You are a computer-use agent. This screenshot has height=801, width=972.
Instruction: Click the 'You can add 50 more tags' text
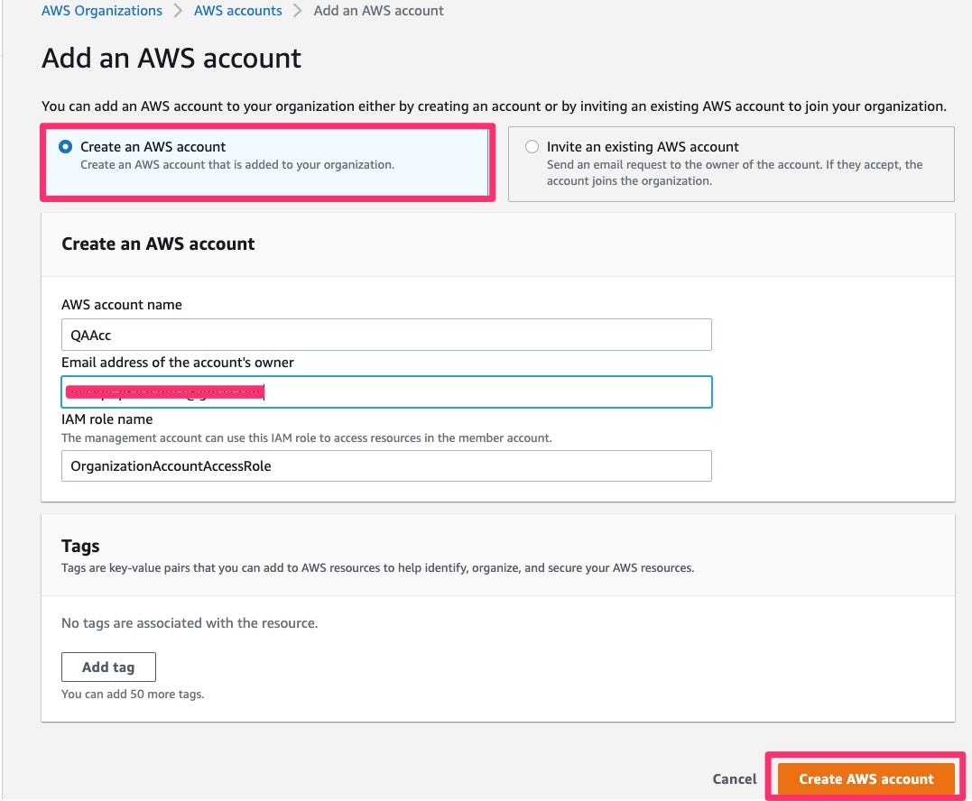(133, 695)
